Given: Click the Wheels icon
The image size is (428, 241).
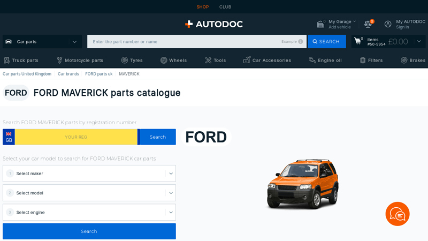Looking at the screenshot, I should click(x=164, y=60).
